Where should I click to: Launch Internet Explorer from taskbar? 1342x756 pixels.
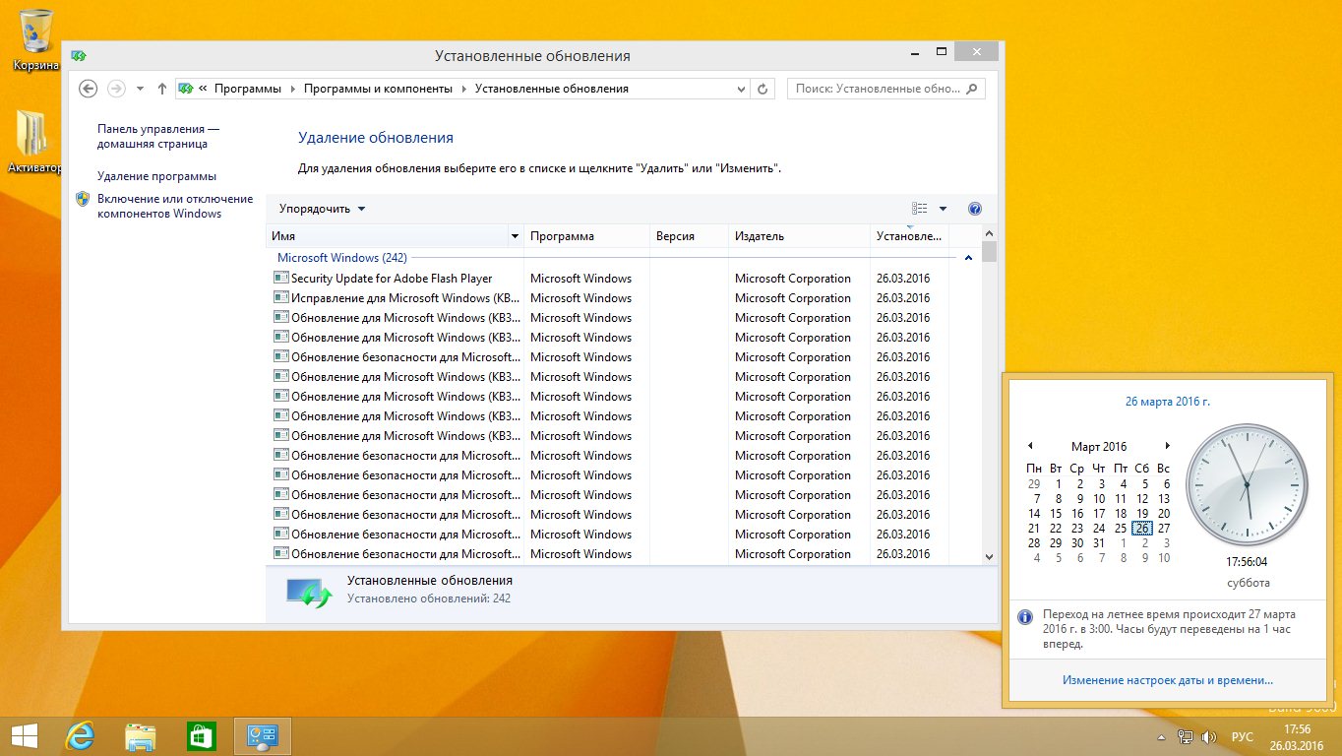[80, 736]
